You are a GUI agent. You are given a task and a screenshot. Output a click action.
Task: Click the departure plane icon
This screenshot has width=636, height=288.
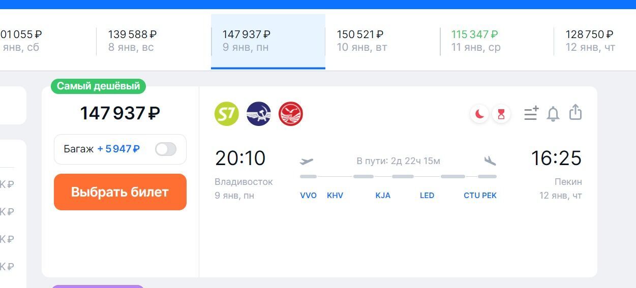coord(307,162)
